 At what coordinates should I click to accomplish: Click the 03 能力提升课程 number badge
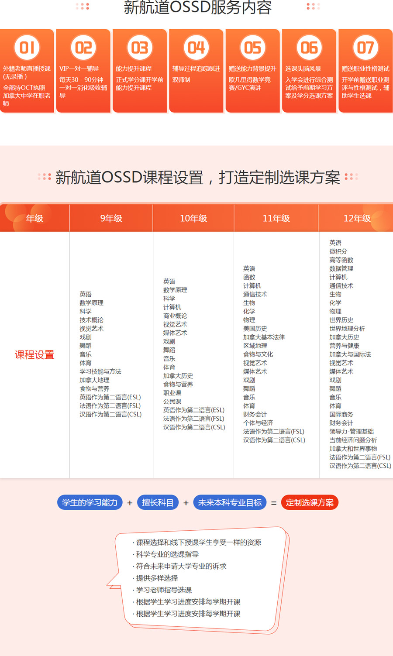[140, 47]
